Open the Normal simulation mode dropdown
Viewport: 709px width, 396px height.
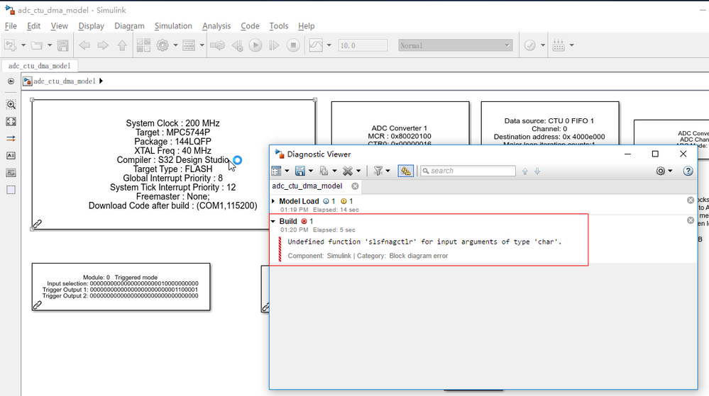click(x=455, y=45)
